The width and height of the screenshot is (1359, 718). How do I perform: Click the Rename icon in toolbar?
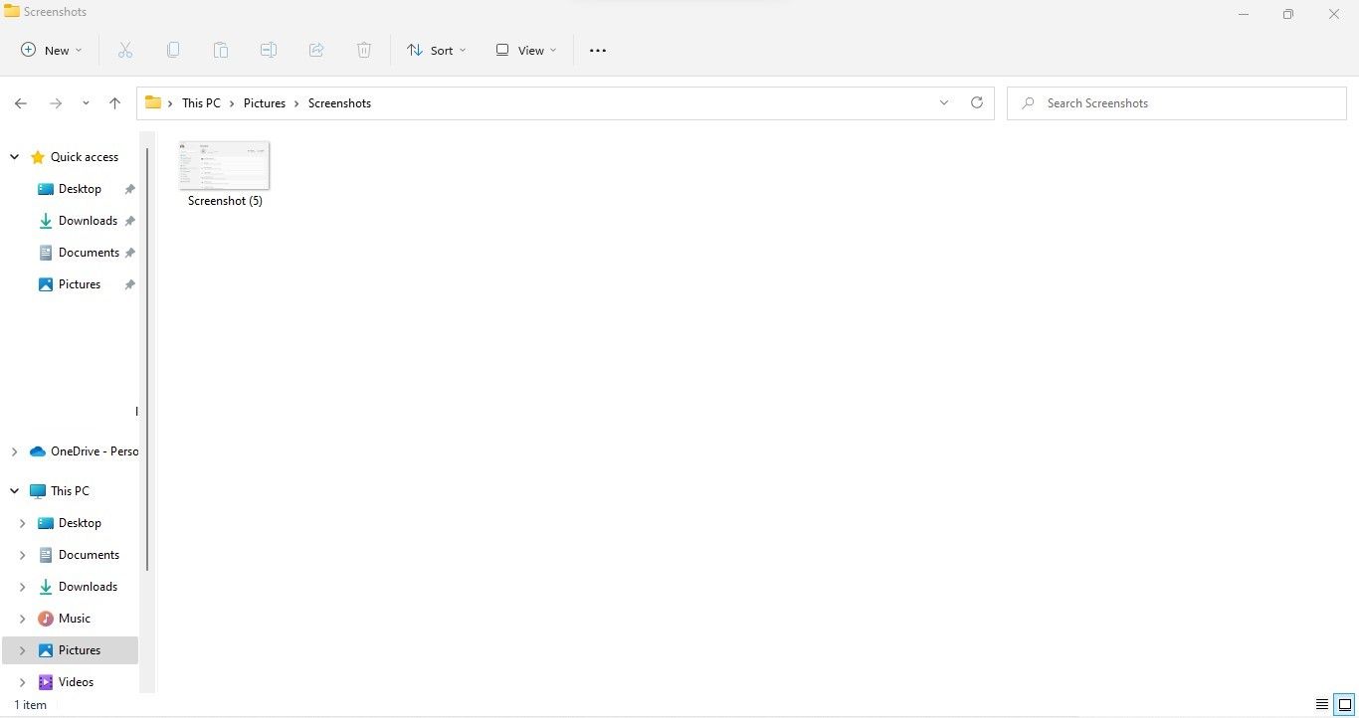coord(269,50)
